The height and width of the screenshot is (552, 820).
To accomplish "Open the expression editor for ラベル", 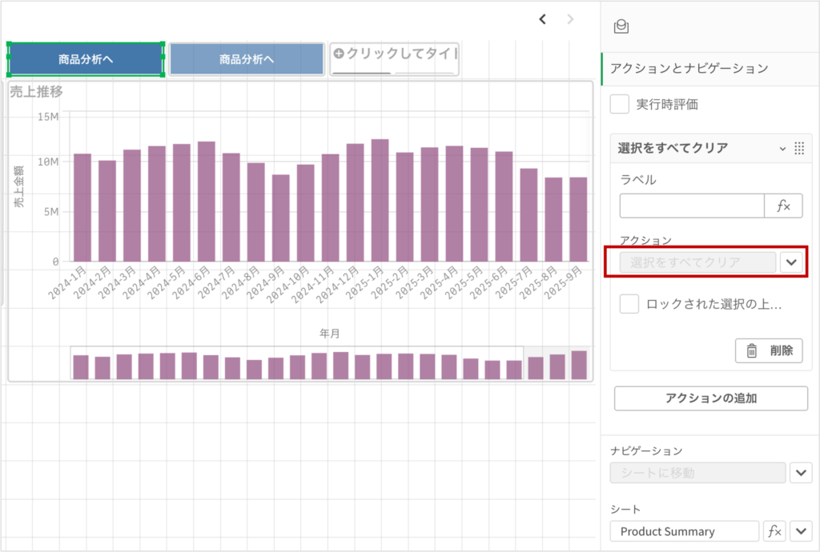I will (783, 206).
